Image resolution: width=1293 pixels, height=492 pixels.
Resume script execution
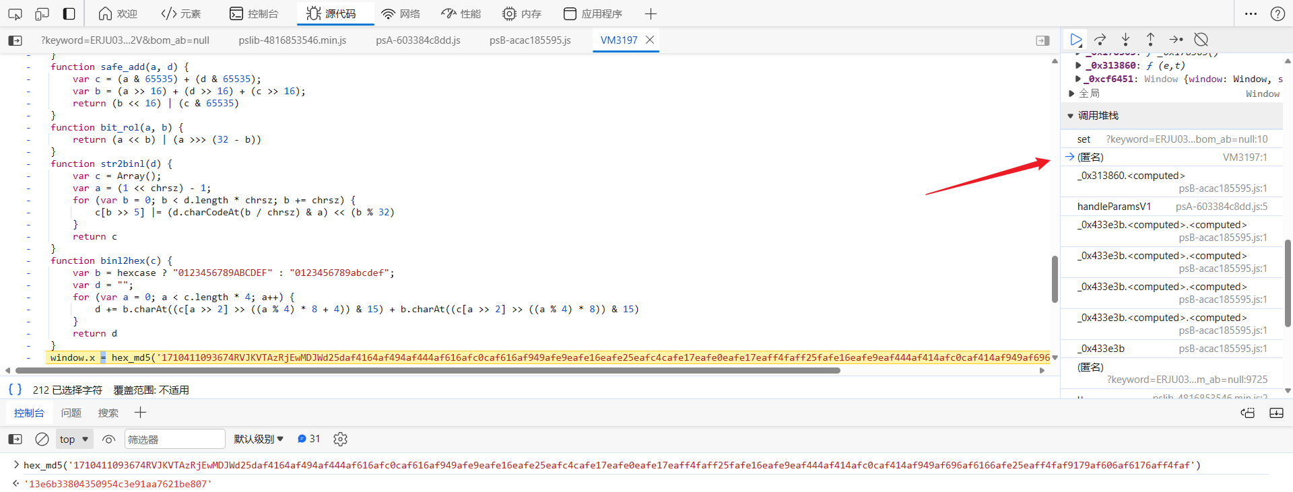(1076, 40)
